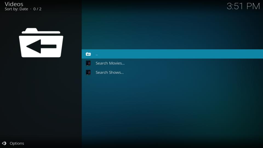Click the Options gear icon
Screen dimensions: 263x148
pyautogui.click(x=4, y=143)
